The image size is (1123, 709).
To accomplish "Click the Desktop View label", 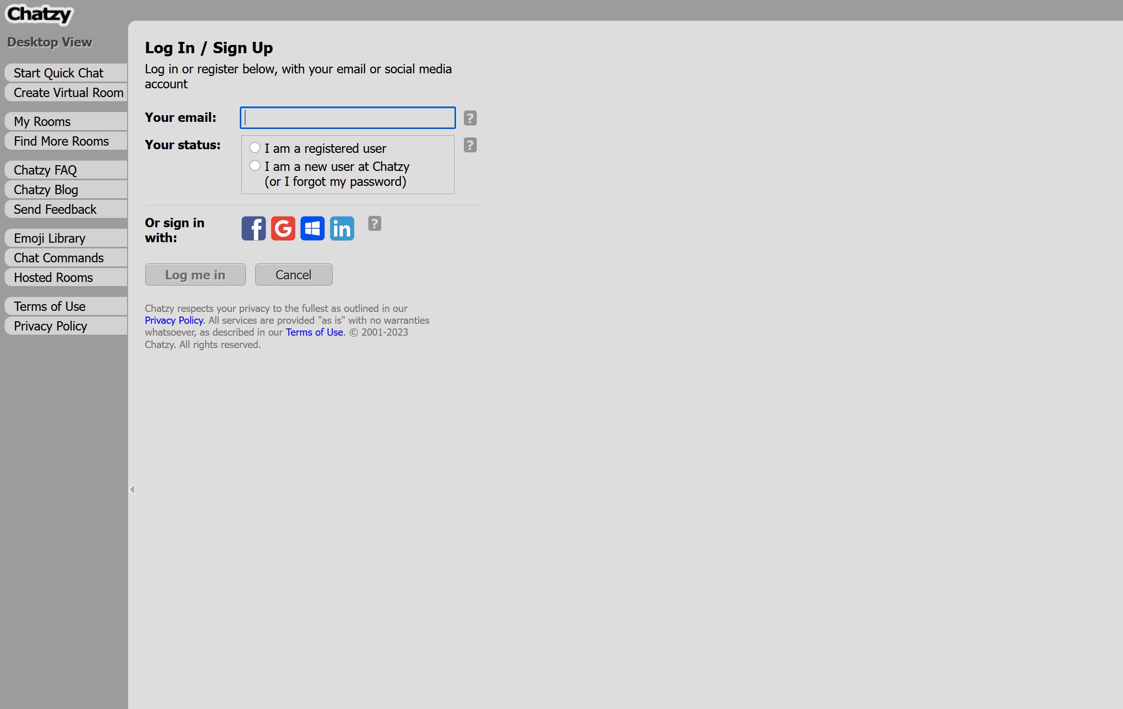I will 50,42.
